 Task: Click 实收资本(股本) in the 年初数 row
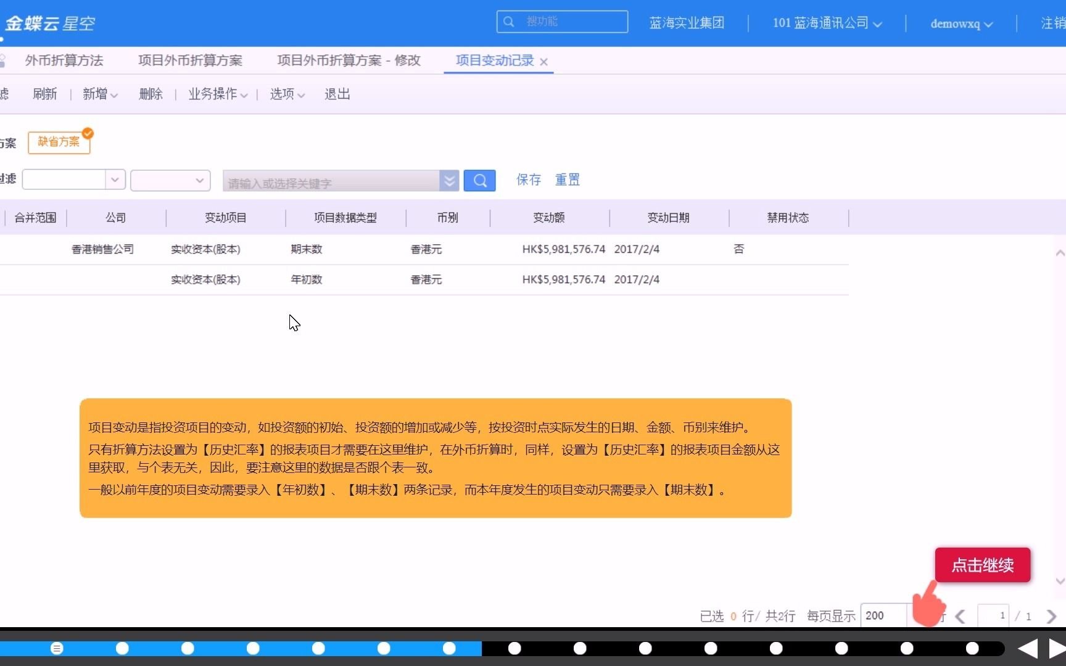coord(205,279)
